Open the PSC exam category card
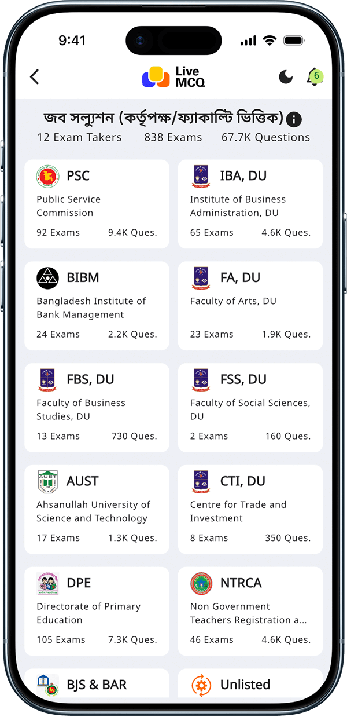Image resolution: width=347 pixels, height=717 pixels. pos(97,204)
